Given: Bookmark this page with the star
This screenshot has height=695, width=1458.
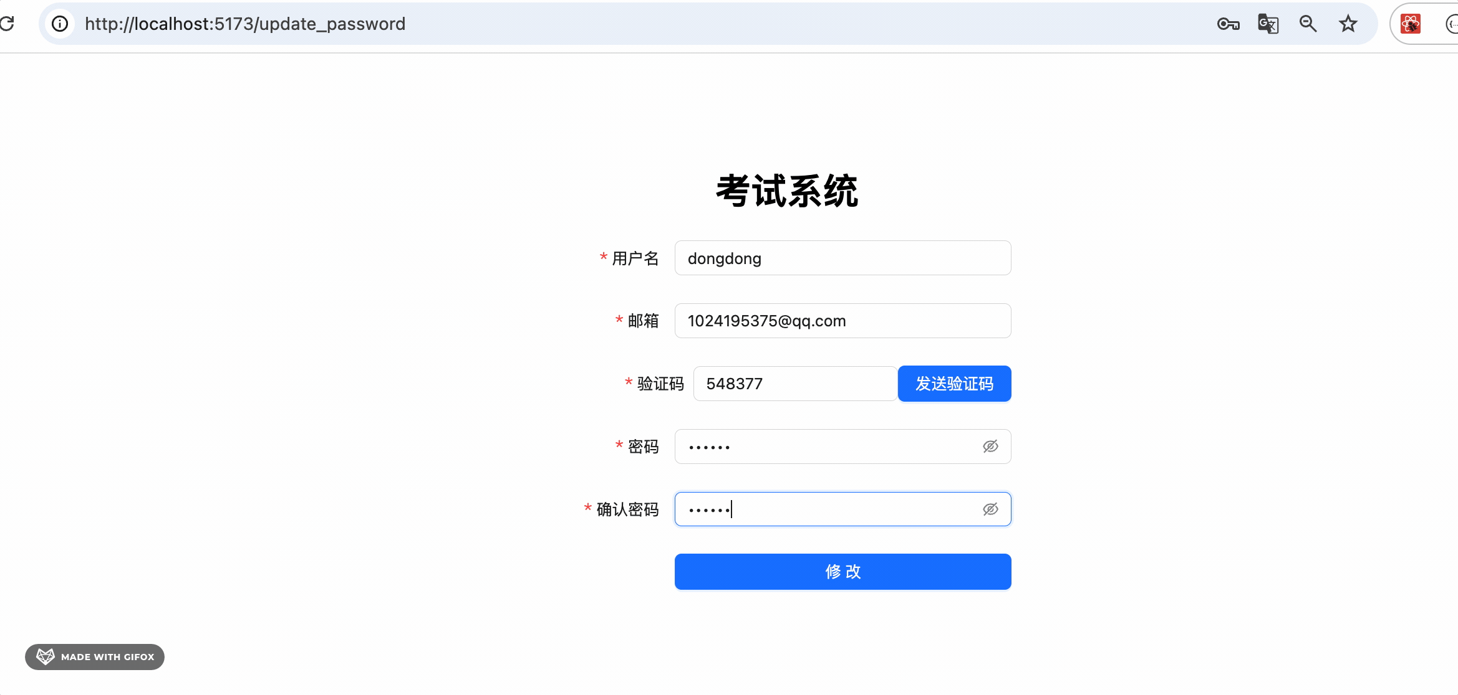Looking at the screenshot, I should (x=1348, y=24).
